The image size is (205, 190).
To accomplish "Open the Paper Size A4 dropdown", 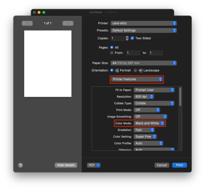I will pyautogui.click(x=143, y=63).
